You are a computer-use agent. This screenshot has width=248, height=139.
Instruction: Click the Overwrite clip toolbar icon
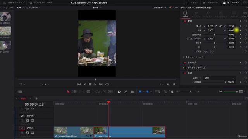coord(103,92)
